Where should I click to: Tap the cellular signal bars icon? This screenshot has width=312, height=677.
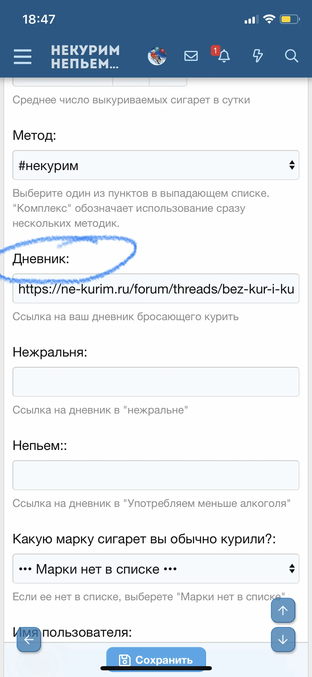coord(251,19)
